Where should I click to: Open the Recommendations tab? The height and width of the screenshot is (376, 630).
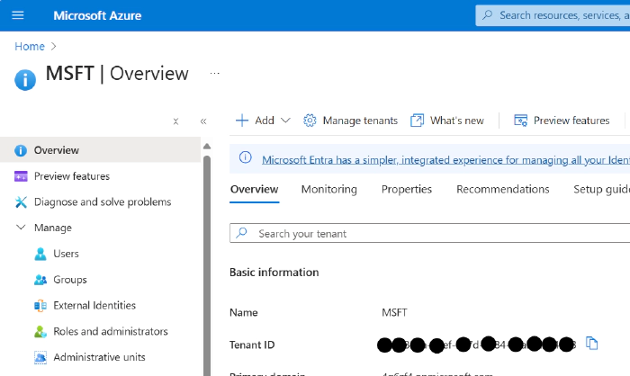pyautogui.click(x=502, y=189)
